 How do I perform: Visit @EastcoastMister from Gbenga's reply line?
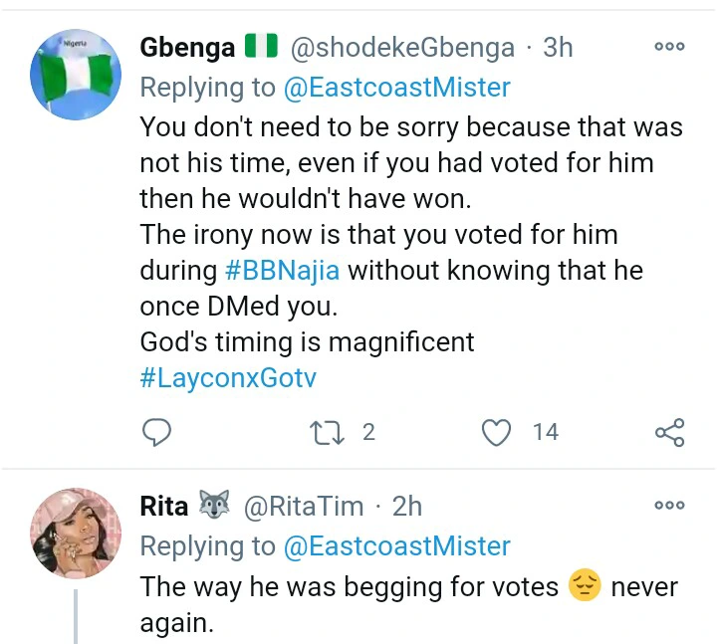396,88
